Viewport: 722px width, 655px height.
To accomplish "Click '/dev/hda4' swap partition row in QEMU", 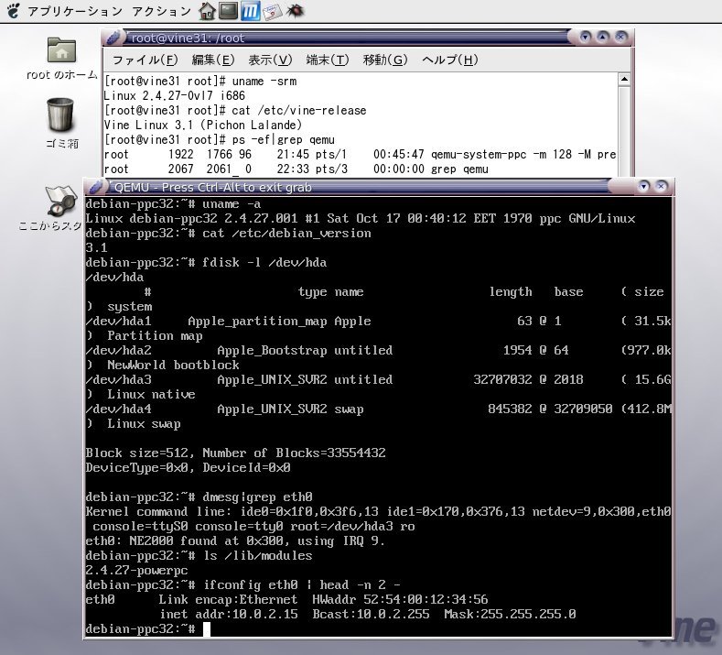I will pyautogui.click(x=379, y=409).
